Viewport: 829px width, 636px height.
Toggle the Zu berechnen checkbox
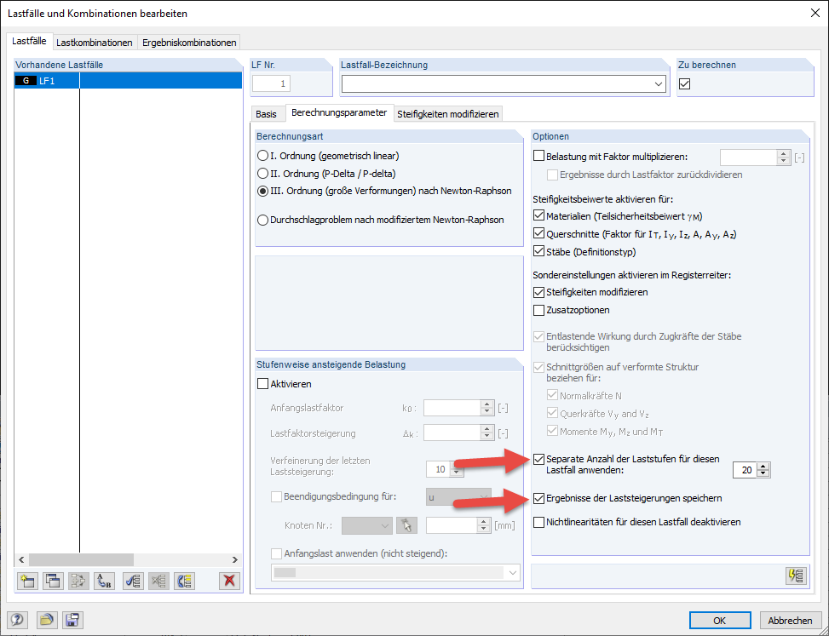pyautogui.click(x=685, y=83)
